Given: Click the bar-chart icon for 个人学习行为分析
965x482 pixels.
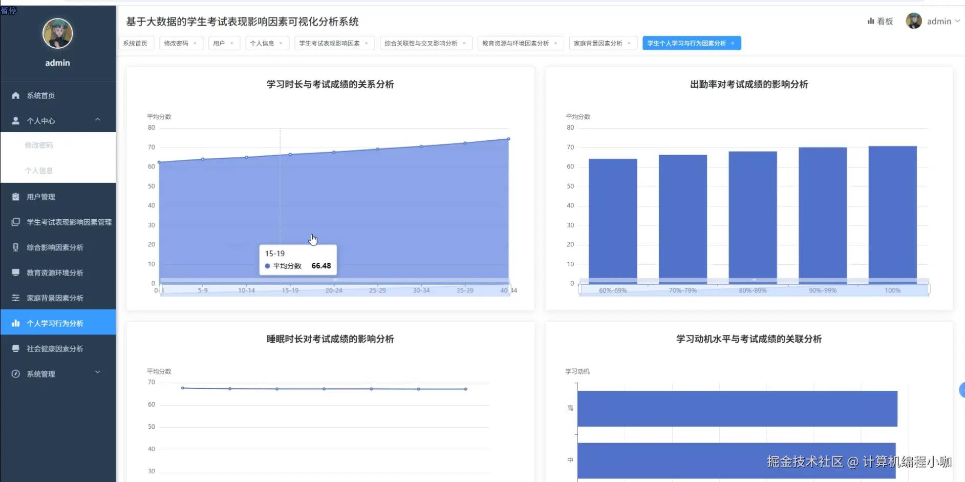Looking at the screenshot, I should tap(16, 323).
